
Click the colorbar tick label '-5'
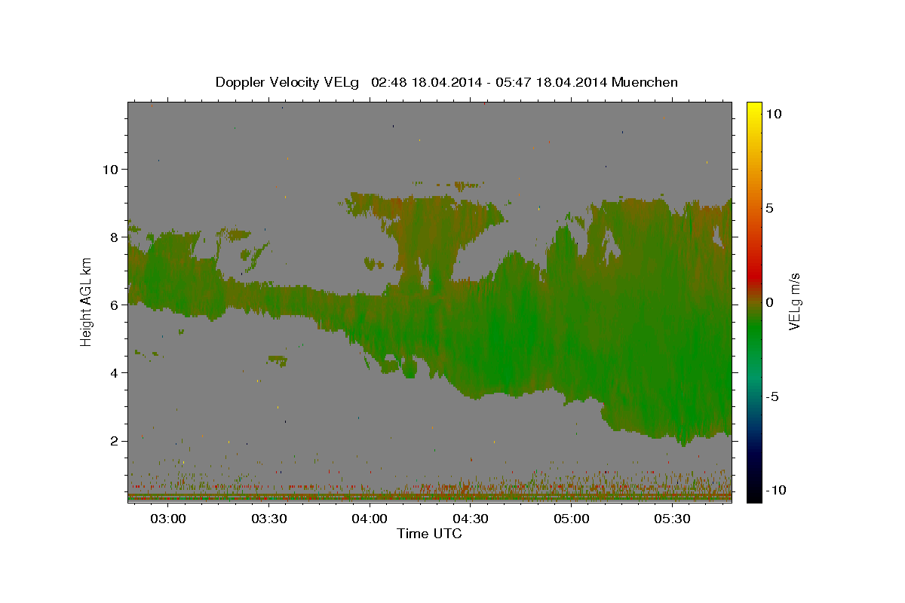[x=772, y=396]
